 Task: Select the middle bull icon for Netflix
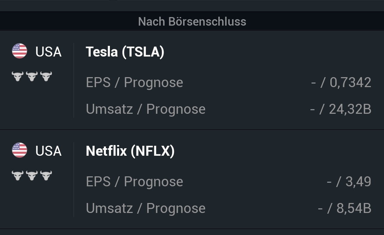coord(32,175)
